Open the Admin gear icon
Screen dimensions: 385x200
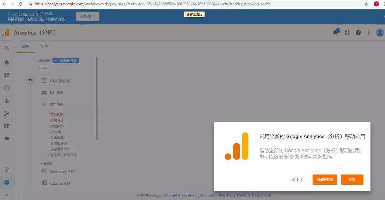click(x=7, y=183)
